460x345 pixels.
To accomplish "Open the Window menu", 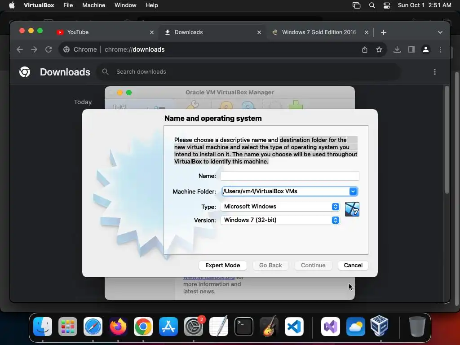I will 125,5.
